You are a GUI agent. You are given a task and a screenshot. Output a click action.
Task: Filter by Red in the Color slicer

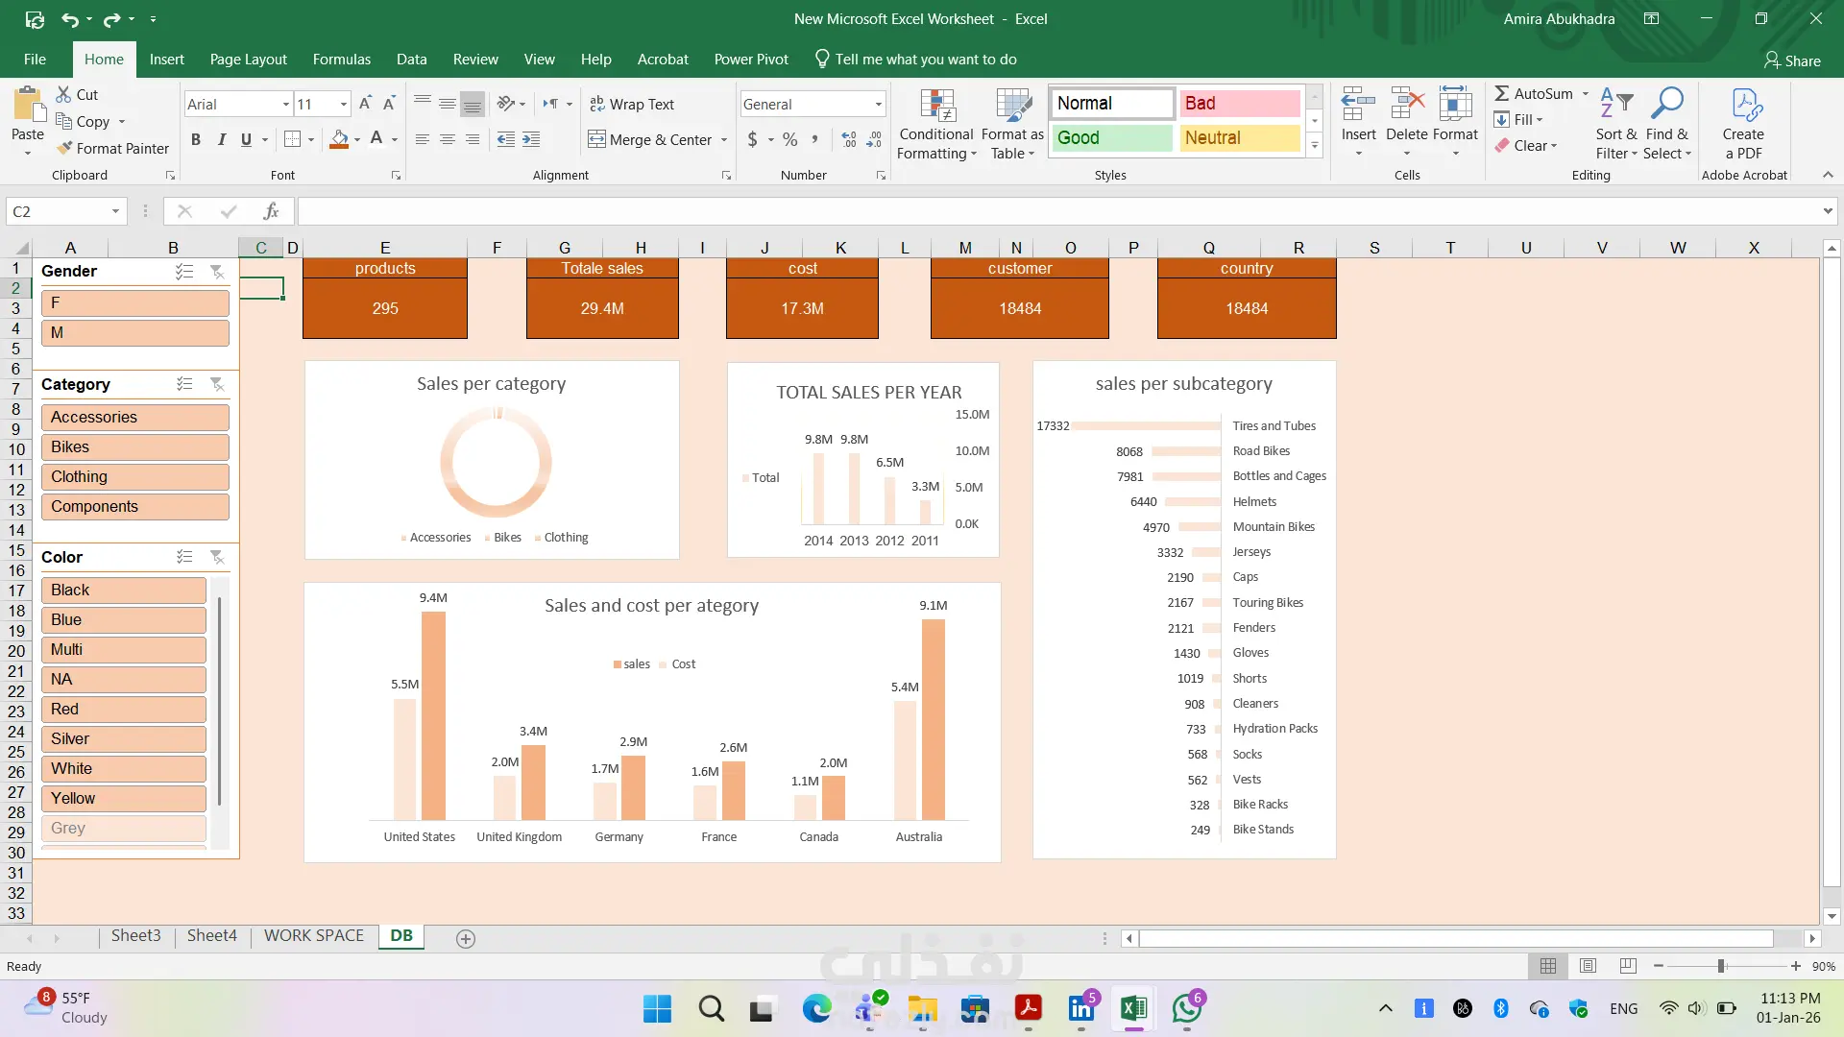point(123,710)
